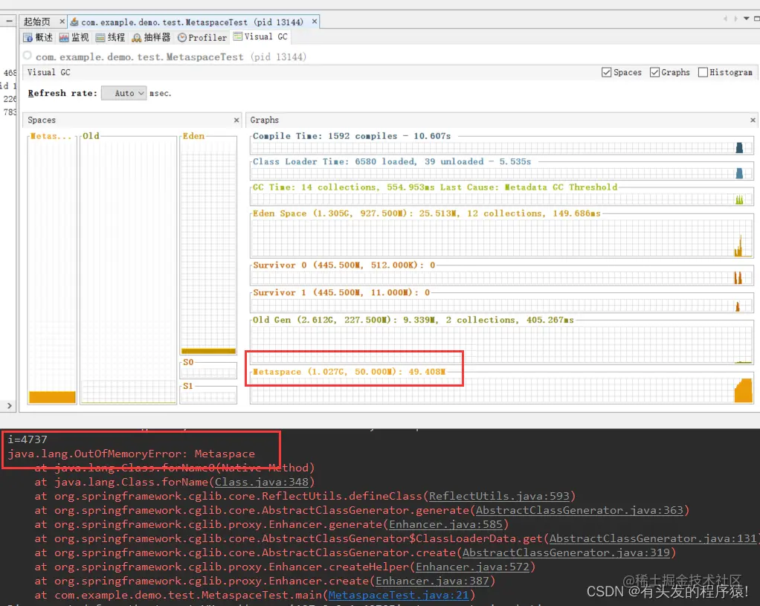Minimize the left side panel
This screenshot has width=760, height=606.
pos(9,21)
